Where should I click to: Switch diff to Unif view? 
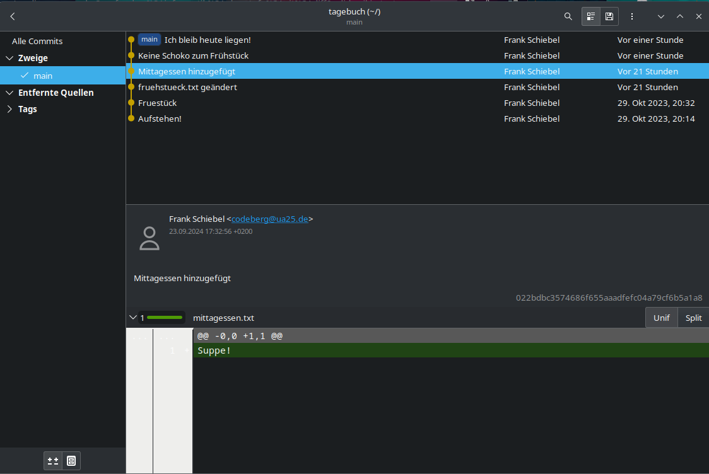661,318
